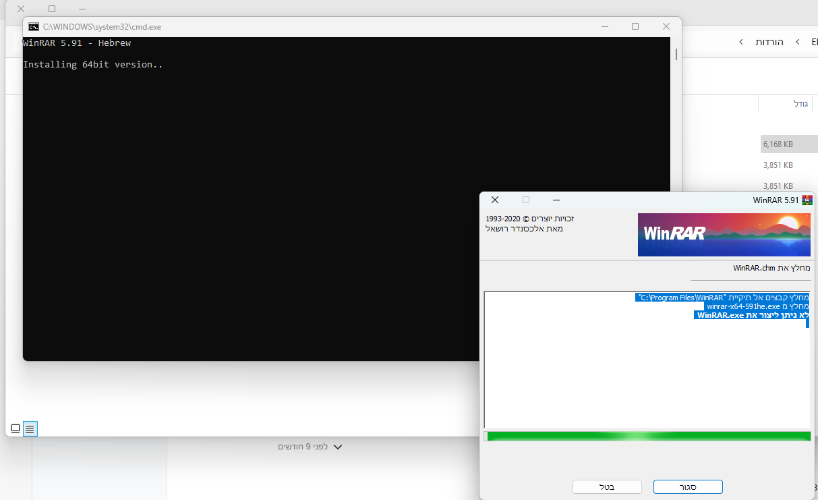Minimize the File Explorer window
This screenshot has width=818, height=500.
click(x=82, y=9)
